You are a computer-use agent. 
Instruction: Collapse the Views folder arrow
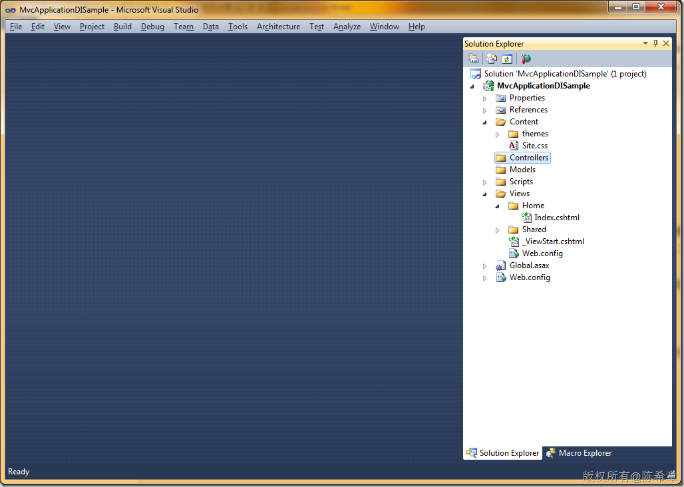coord(484,194)
